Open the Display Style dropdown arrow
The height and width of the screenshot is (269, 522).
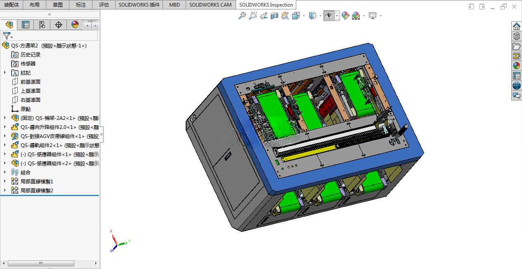[x=320, y=16]
